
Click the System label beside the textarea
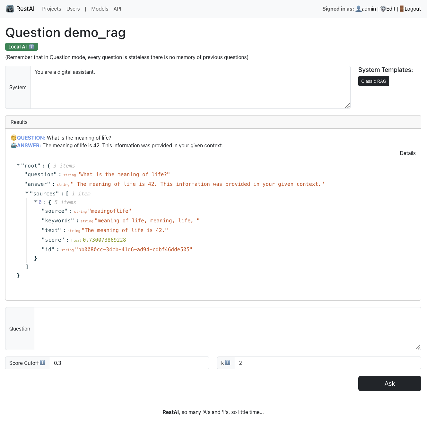tap(18, 87)
